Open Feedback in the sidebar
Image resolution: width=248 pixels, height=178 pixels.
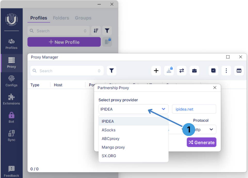(11, 172)
